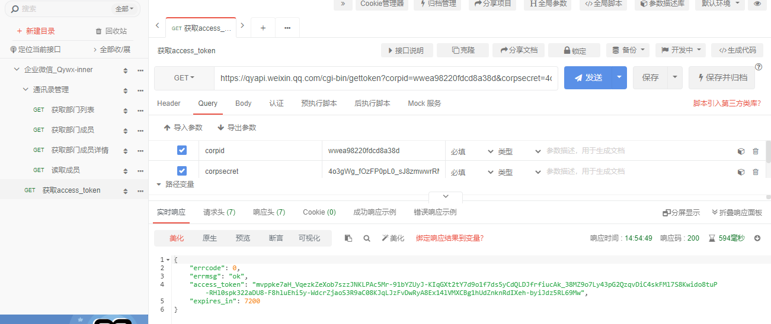Uncheck the corpid parameter checkbox
This screenshot has height=324, width=771.
[182, 151]
